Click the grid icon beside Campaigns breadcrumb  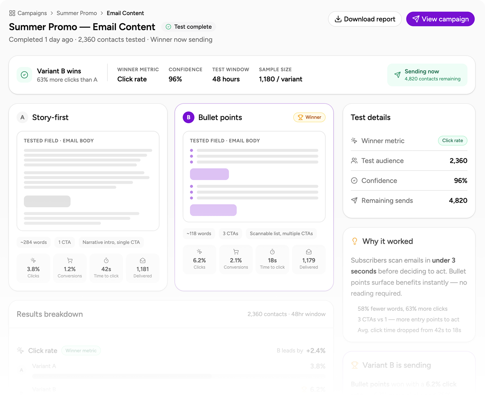[11, 13]
